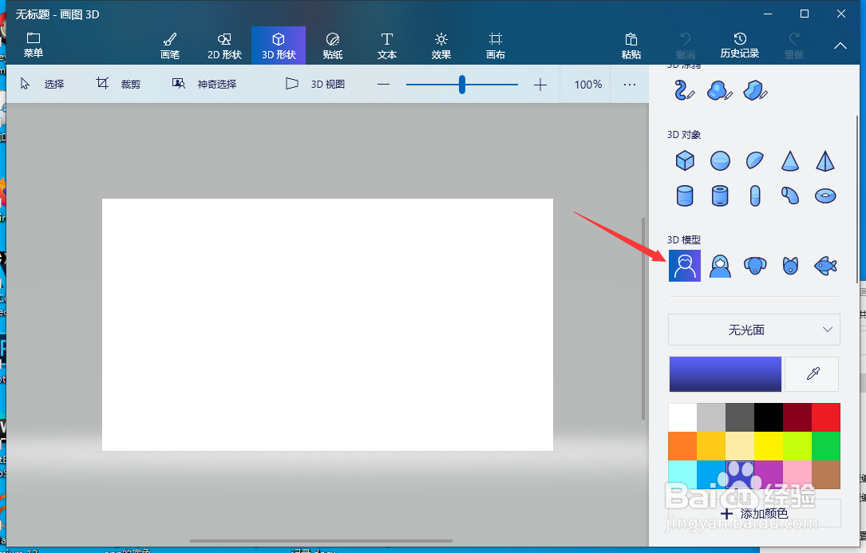Pick the orange color swatch
Viewport: 866px width, 553px height.
[682, 446]
